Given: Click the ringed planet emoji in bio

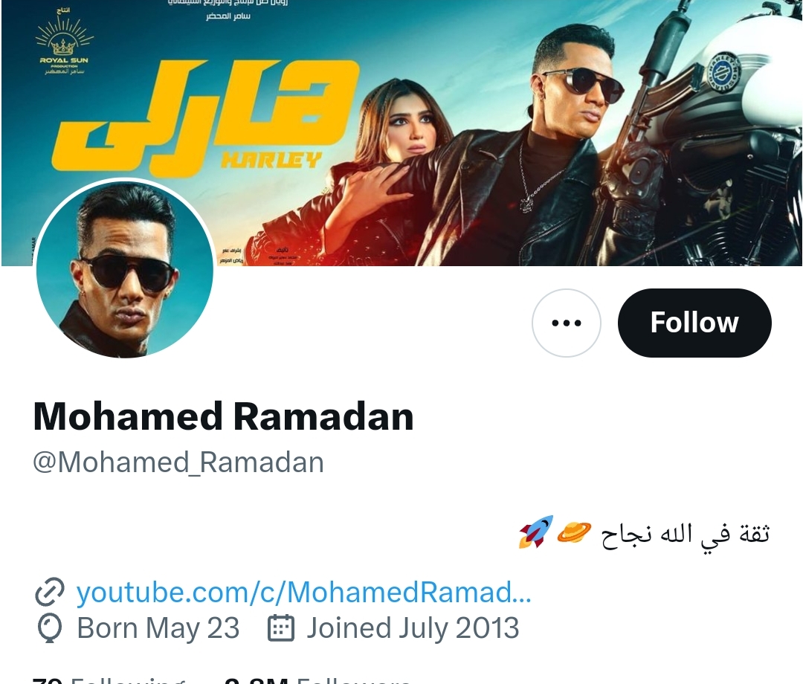Looking at the screenshot, I should click(574, 532).
